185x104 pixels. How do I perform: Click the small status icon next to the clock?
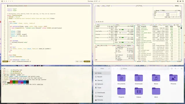pos(99,1)
